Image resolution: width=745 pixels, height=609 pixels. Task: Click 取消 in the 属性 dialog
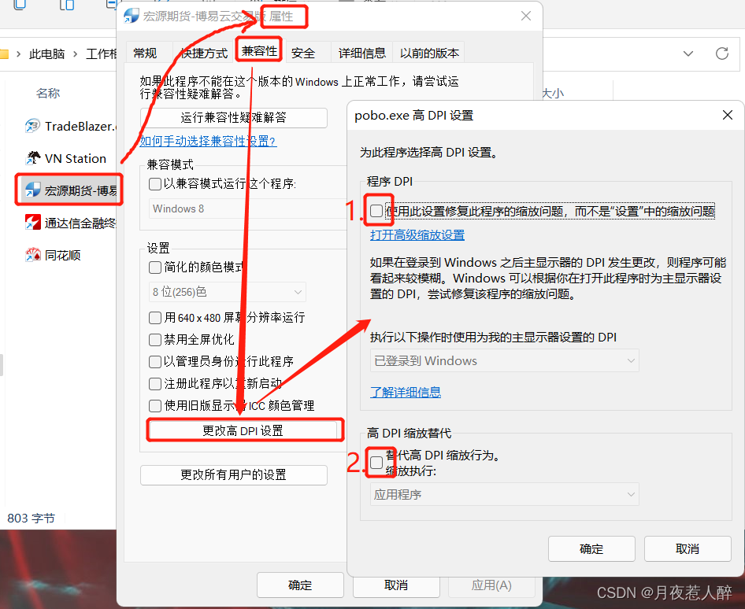point(396,585)
